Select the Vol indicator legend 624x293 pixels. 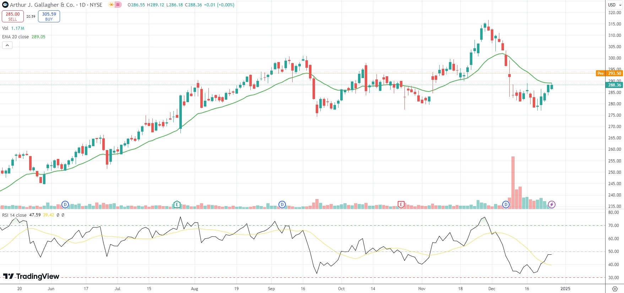(x=5, y=28)
